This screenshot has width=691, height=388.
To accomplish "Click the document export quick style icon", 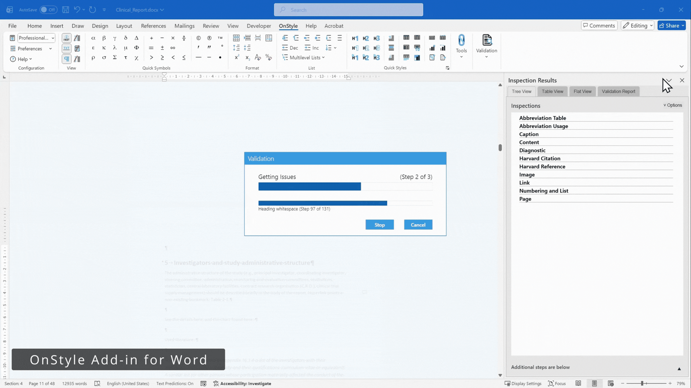I will tap(443, 57).
